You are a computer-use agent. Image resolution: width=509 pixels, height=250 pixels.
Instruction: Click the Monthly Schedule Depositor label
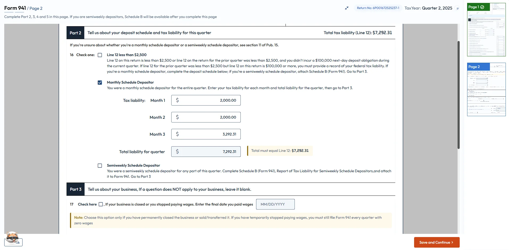pyautogui.click(x=130, y=83)
